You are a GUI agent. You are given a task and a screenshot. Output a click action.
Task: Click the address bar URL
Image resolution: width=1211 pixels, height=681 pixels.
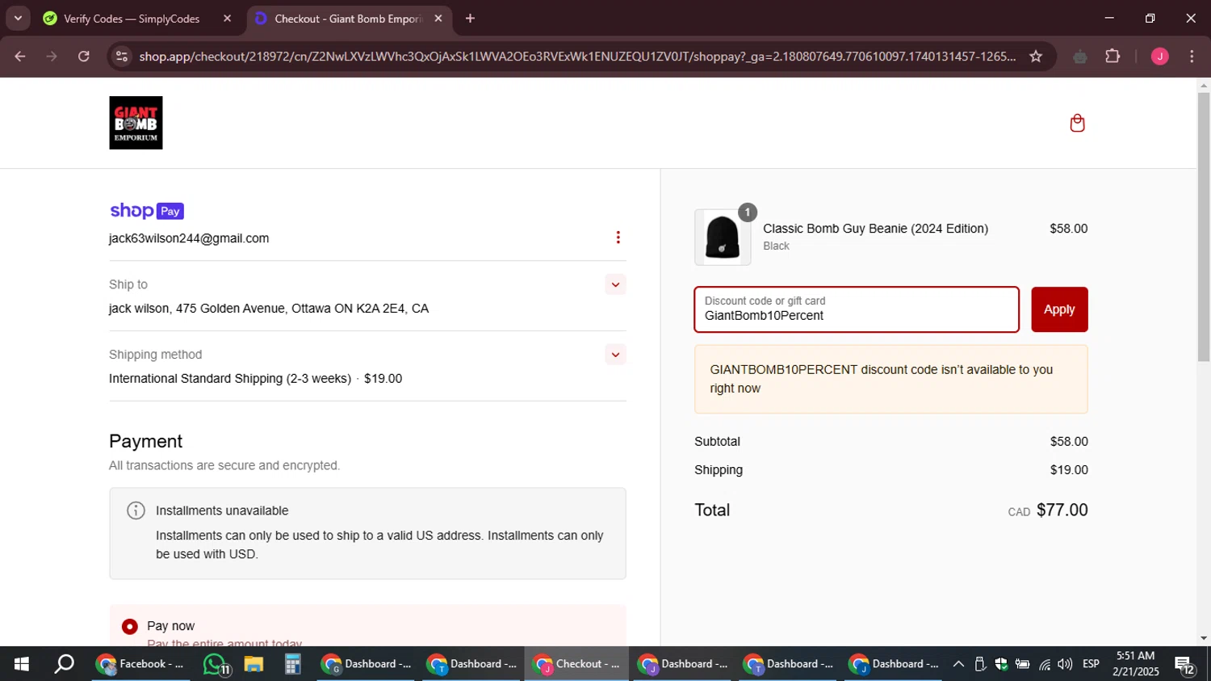tap(577, 57)
